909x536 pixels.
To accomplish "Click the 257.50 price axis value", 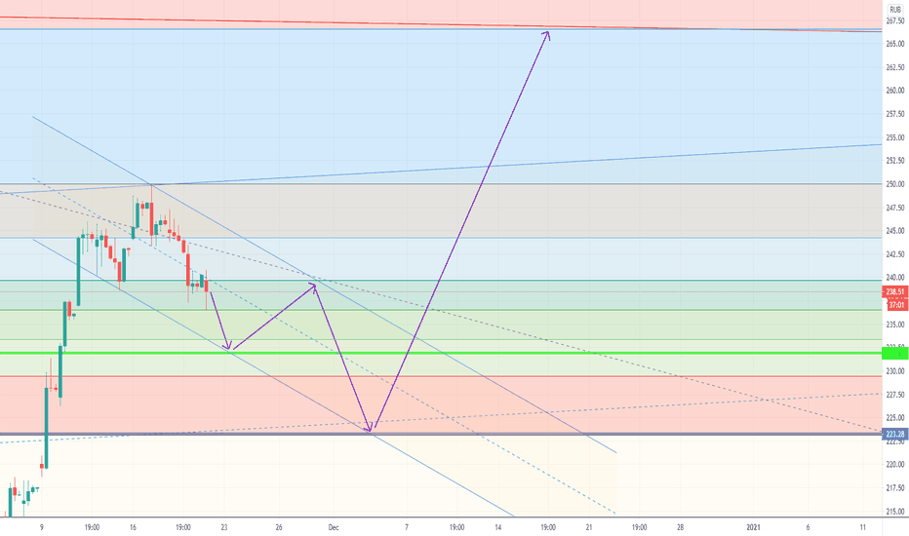I will [895, 114].
